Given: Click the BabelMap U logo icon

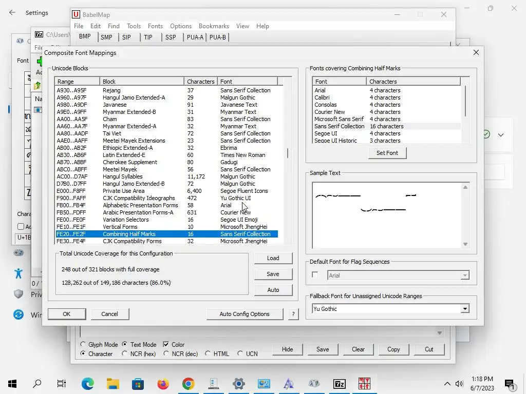Looking at the screenshot, I should pos(76,14).
